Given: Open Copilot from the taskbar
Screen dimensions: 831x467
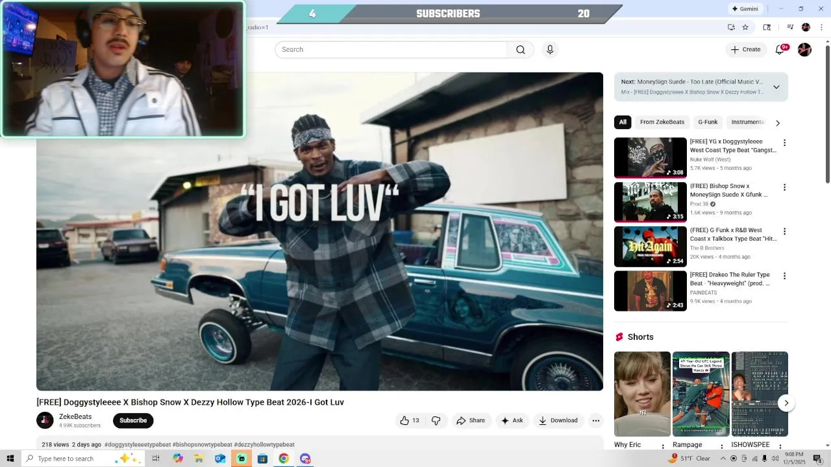Looking at the screenshot, I should pyautogui.click(x=177, y=459).
